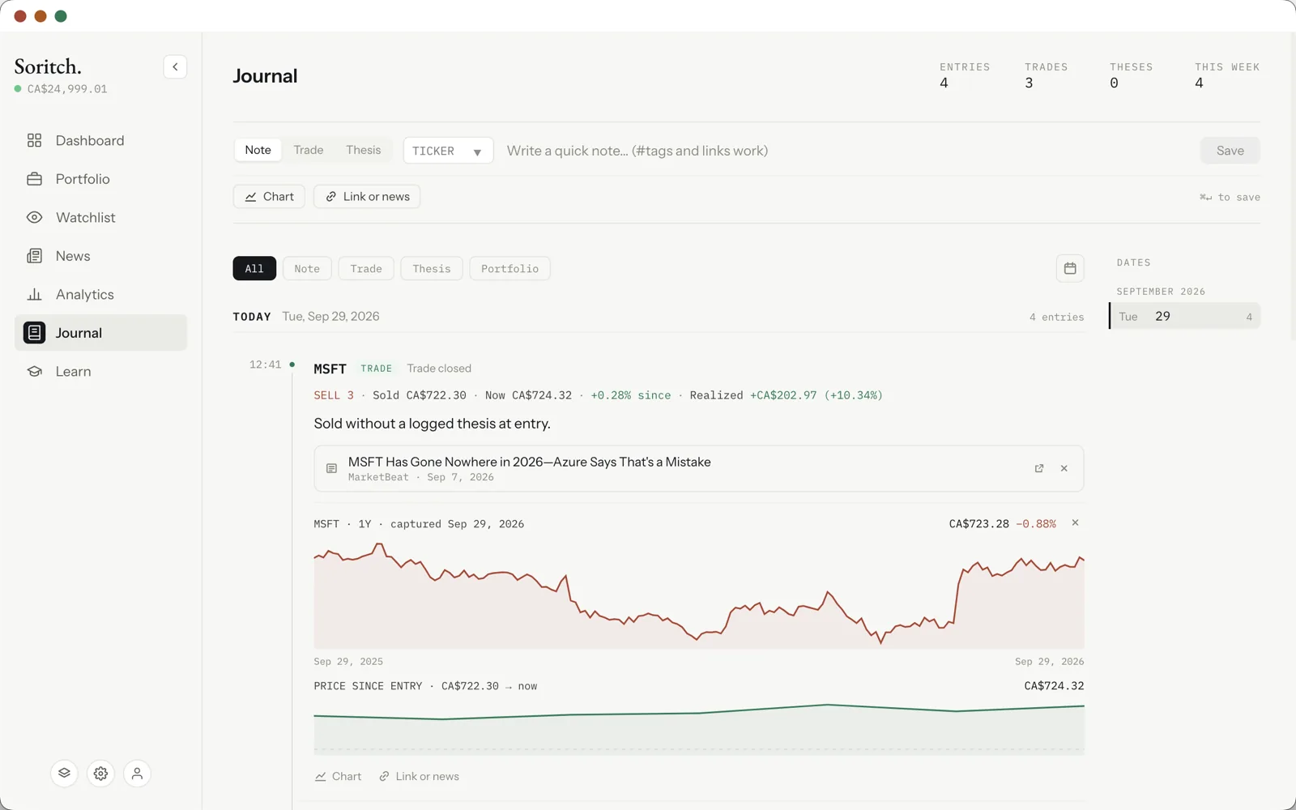Filter entries by Thesis
This screenshot has width=1296, height=810.
click(432, 268)
